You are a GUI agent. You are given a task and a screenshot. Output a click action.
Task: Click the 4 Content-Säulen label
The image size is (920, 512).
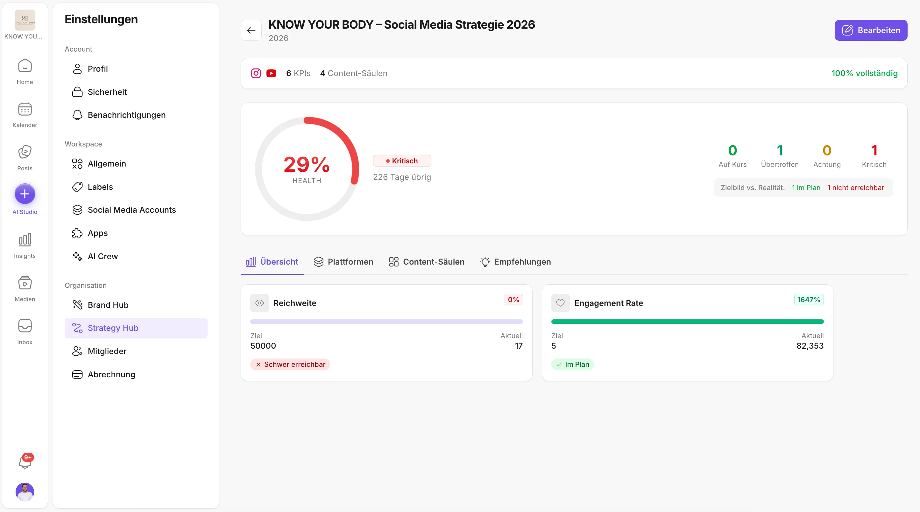[x=354, y=73]
